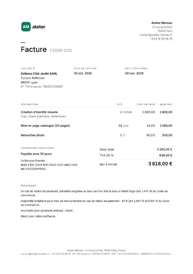Click the client TVA intracom number

pyautogui.click(x=42, y=86)
